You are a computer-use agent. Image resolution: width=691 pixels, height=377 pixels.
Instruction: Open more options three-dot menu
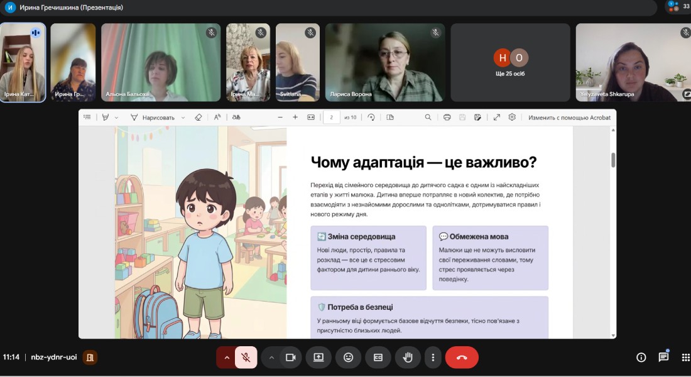(x=433, y=357)
